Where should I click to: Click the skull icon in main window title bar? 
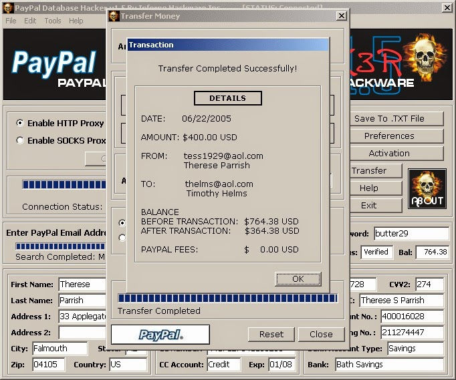tap(7, 7)
